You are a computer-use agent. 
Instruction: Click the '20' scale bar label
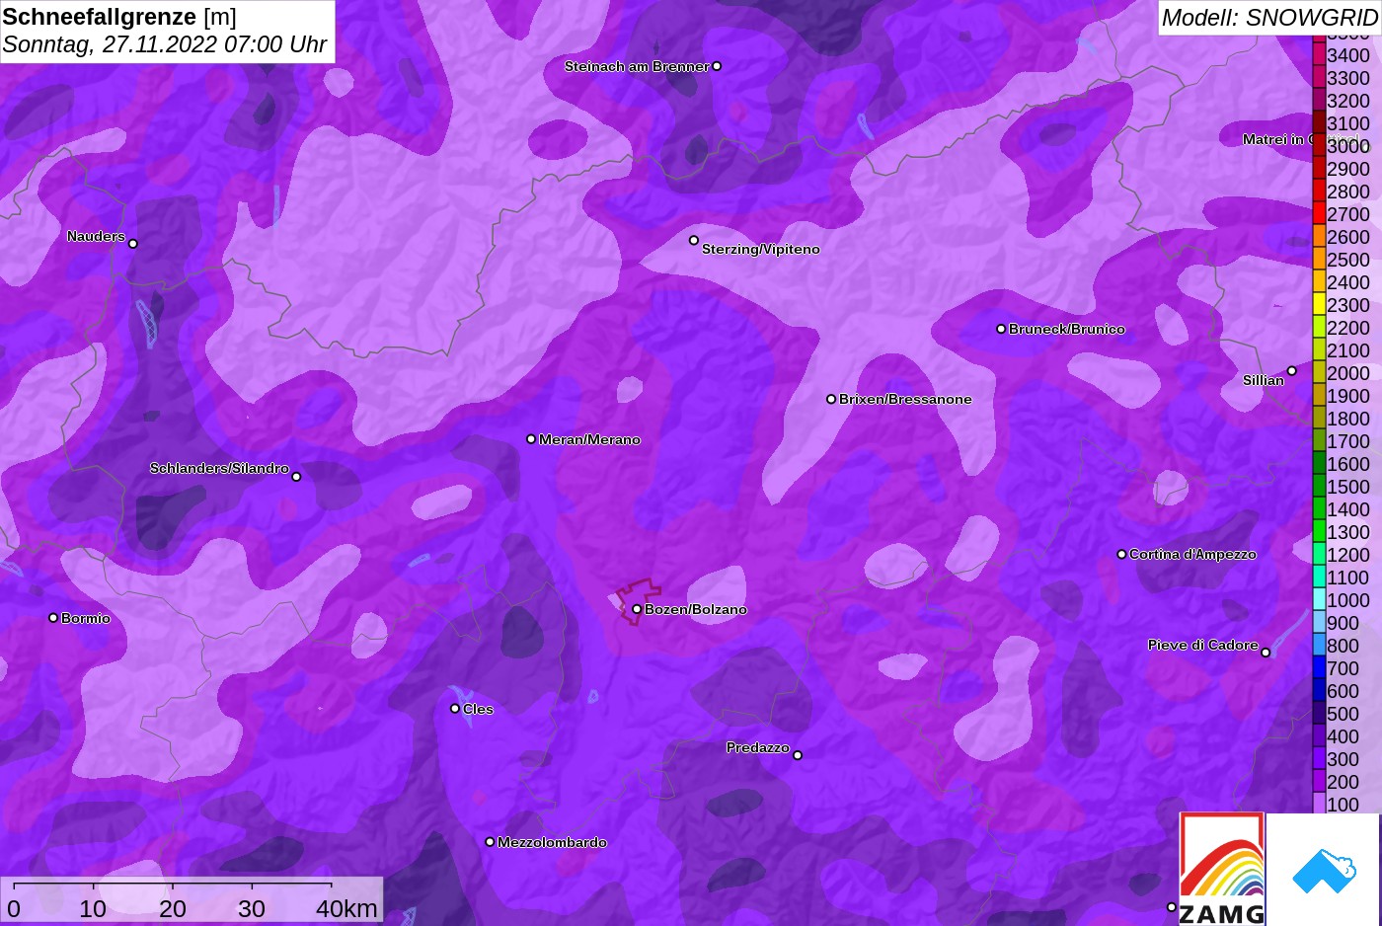pyautogui.click(x=173, y=908)
